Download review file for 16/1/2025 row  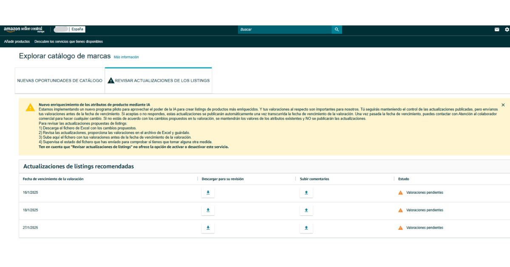[x=208, y=193]
